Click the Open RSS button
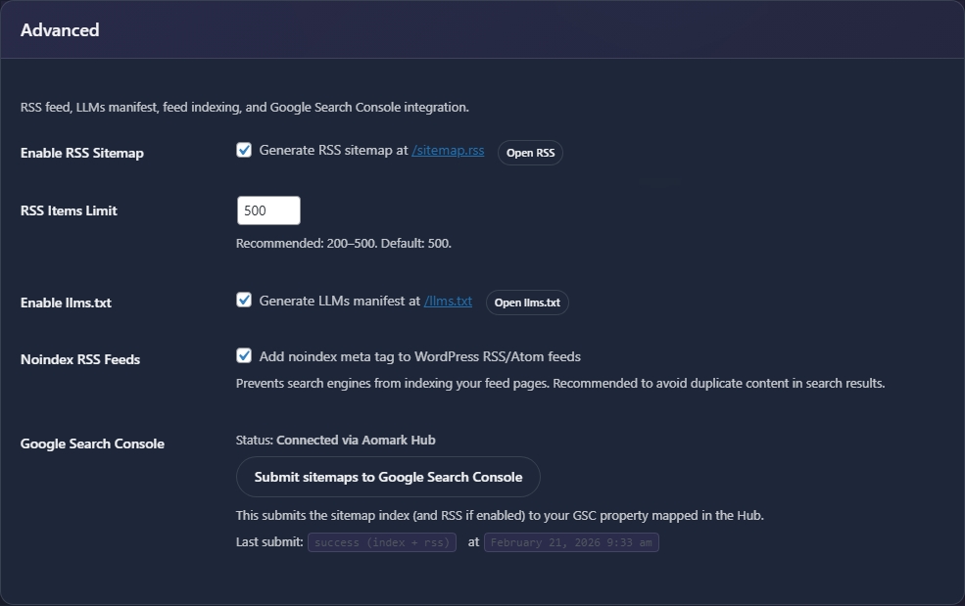The width and height of the screenshot is (965, 606). point(530,153)
